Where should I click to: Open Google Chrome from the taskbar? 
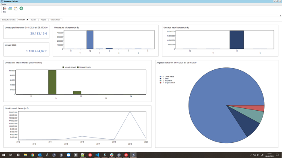33,155
